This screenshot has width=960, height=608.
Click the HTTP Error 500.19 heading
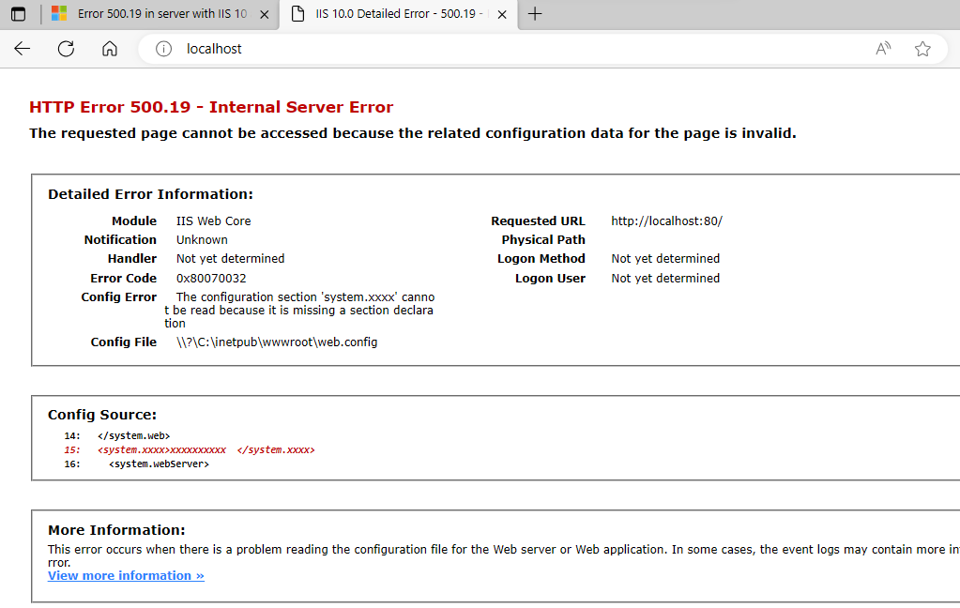209,107
